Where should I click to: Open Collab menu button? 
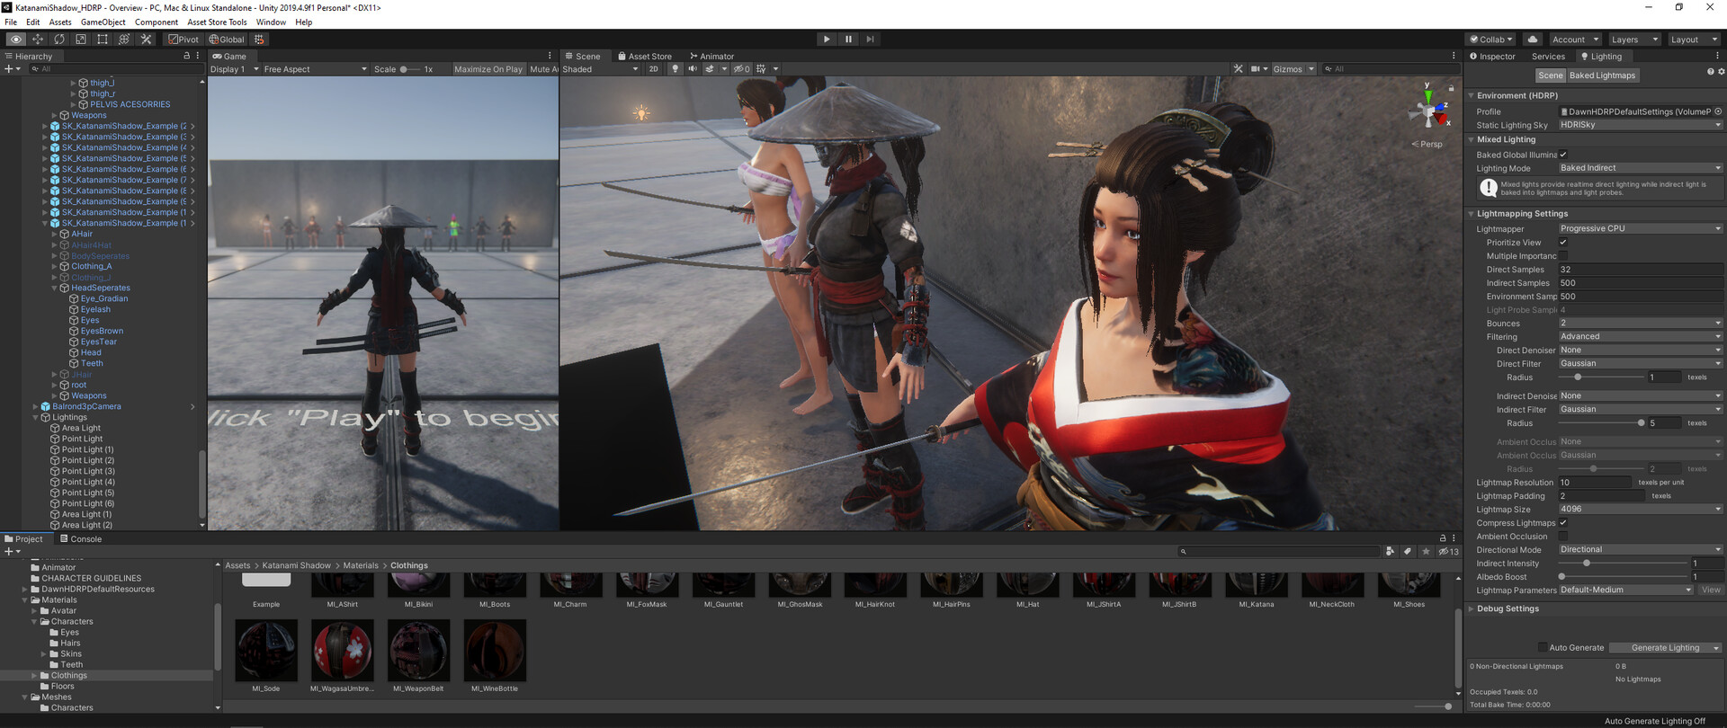[1490, 40]
